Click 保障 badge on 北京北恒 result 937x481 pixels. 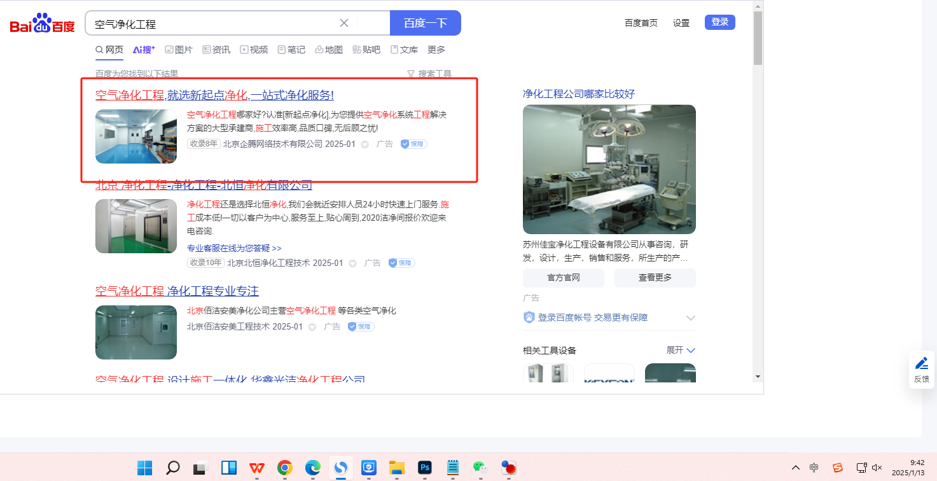coord(401,263)
